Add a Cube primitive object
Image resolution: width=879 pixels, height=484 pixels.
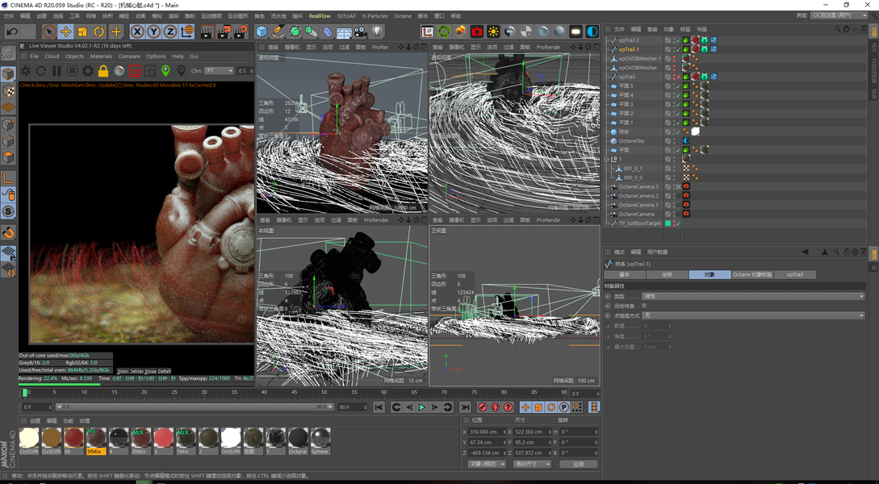coord(262,31)
